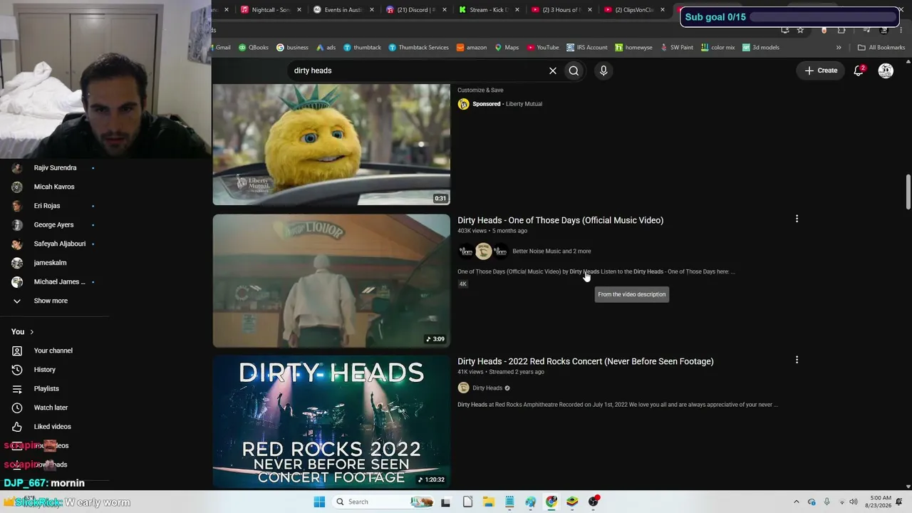The width and height of the screenshot is (912, 513).
Task: Open Micah Kavros subscription channel
Action: (x=55, y=187)
